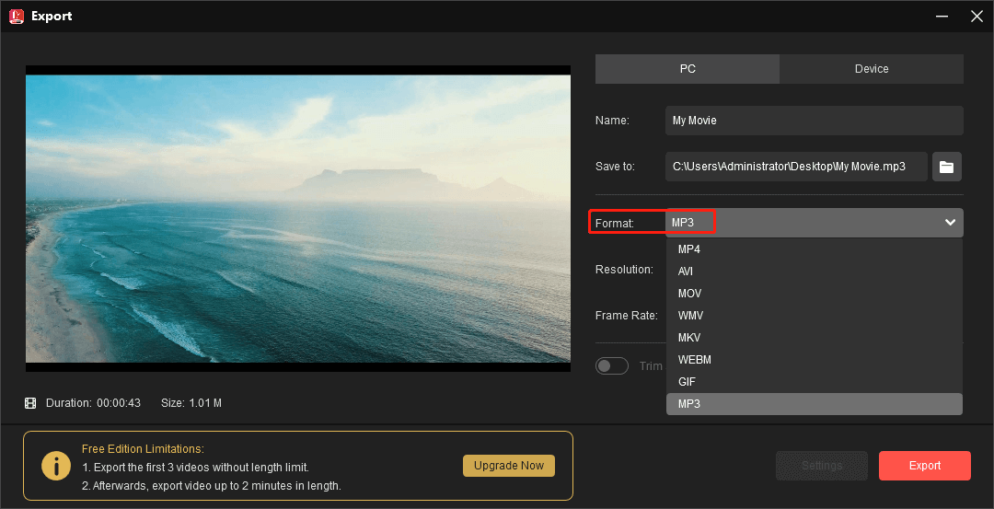Screen dimensions: 994x509
Task: Toggle the Trim switch
Action: 612,366
